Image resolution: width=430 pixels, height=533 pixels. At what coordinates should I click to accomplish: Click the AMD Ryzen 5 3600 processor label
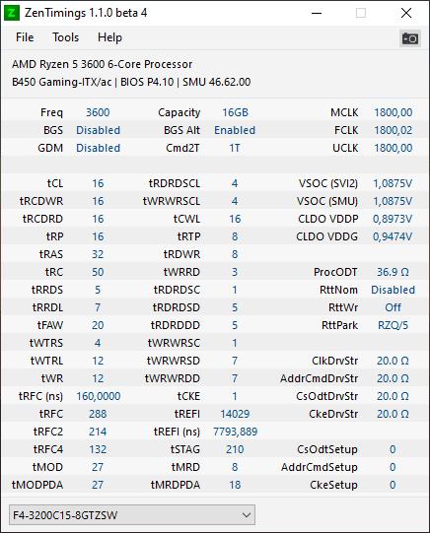[x=102, y=64]
